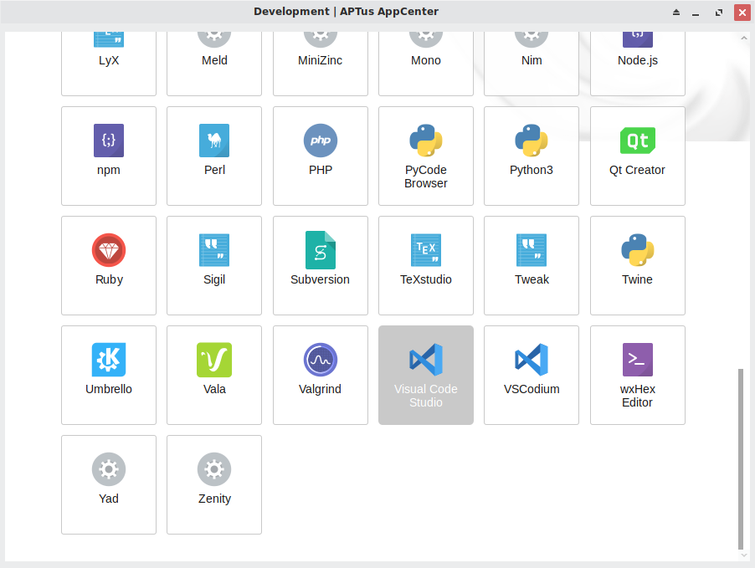Click the PHP label text
Viewport: 755px width, 568px height.
[x=321, y=170]
